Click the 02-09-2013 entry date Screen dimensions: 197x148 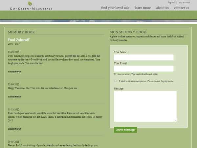click(14, 52)
